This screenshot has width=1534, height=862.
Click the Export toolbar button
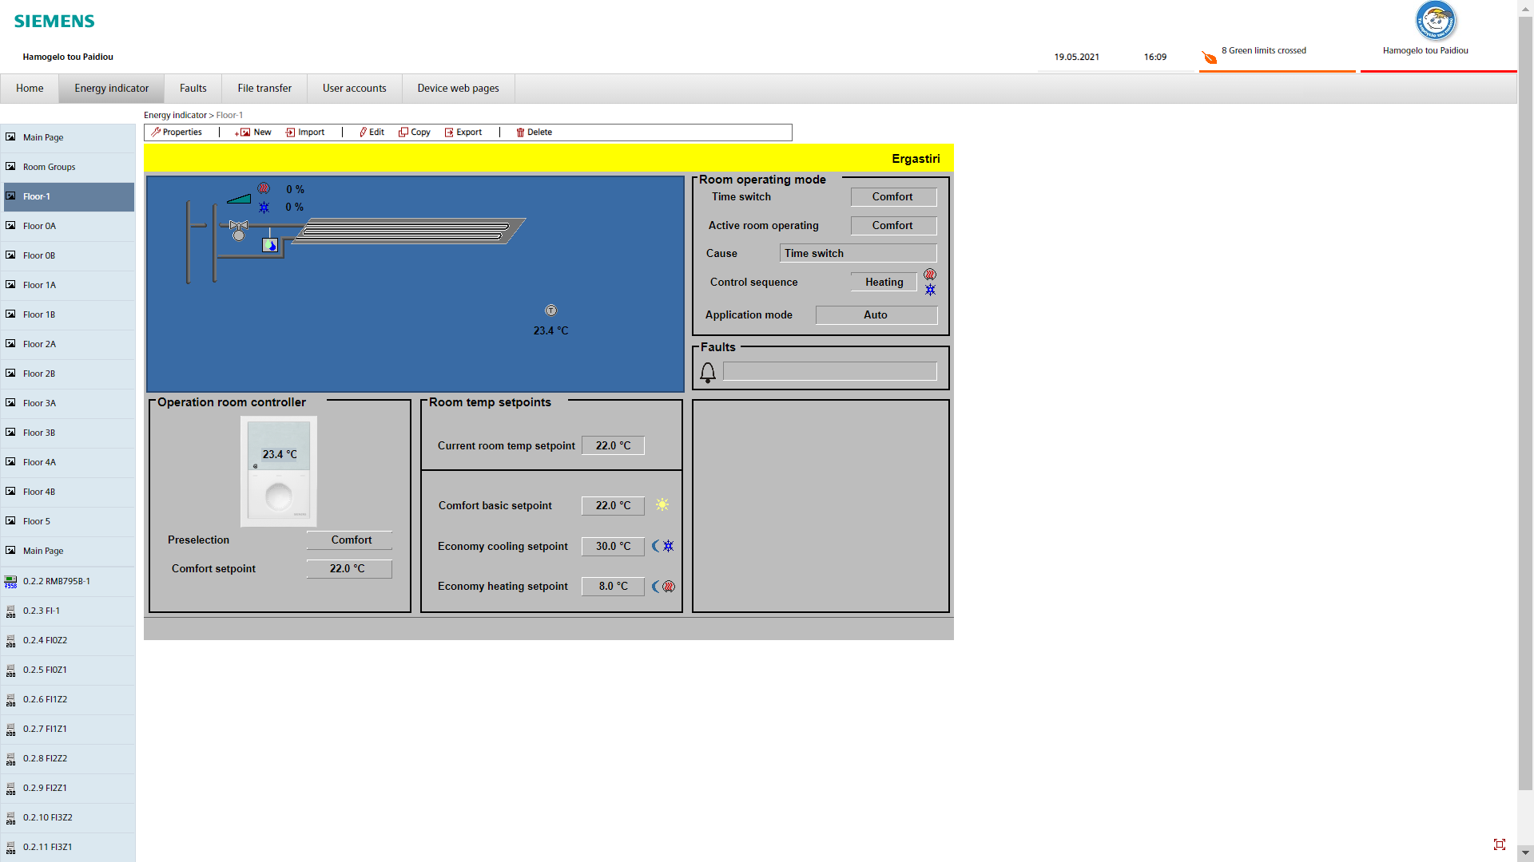pos(463,132)
